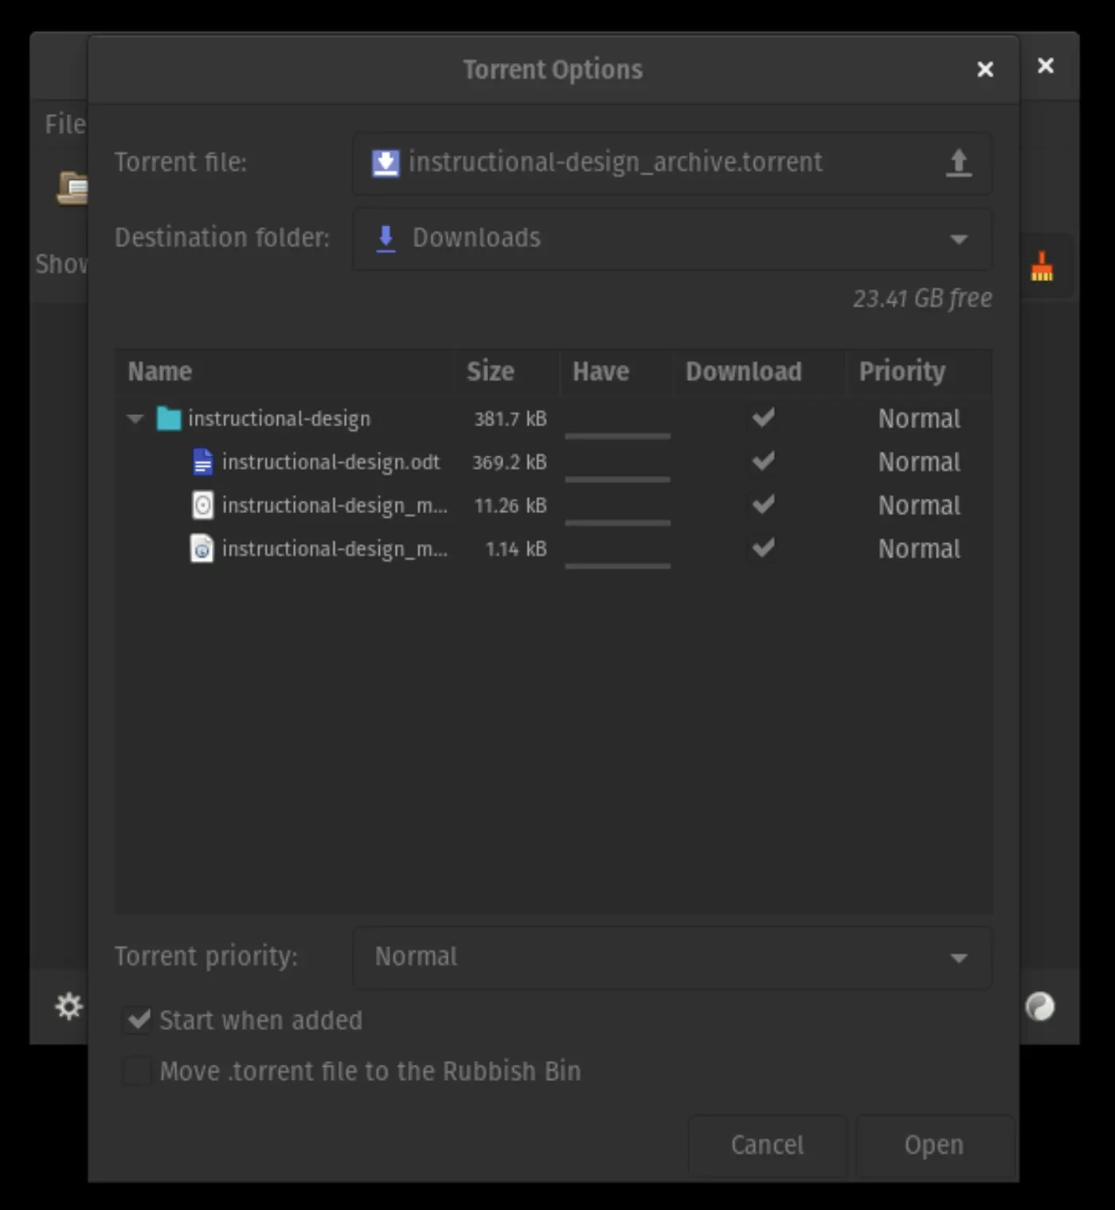Sort by the Size column header
The width and height of the screenshot is (1115, 1210).
pos(507,372)
